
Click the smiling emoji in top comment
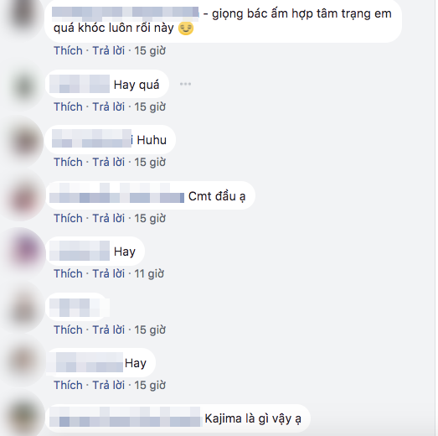point(186,28)
